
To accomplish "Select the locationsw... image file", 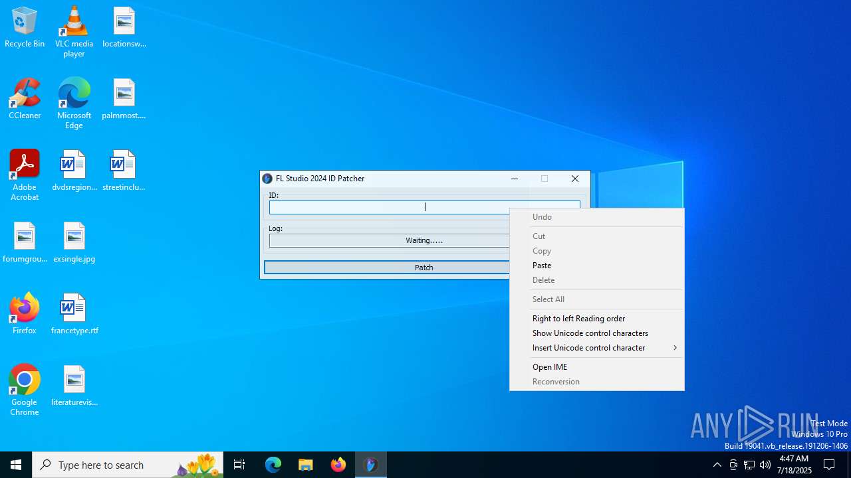I will pyautogui.click(x=124, y=27).
